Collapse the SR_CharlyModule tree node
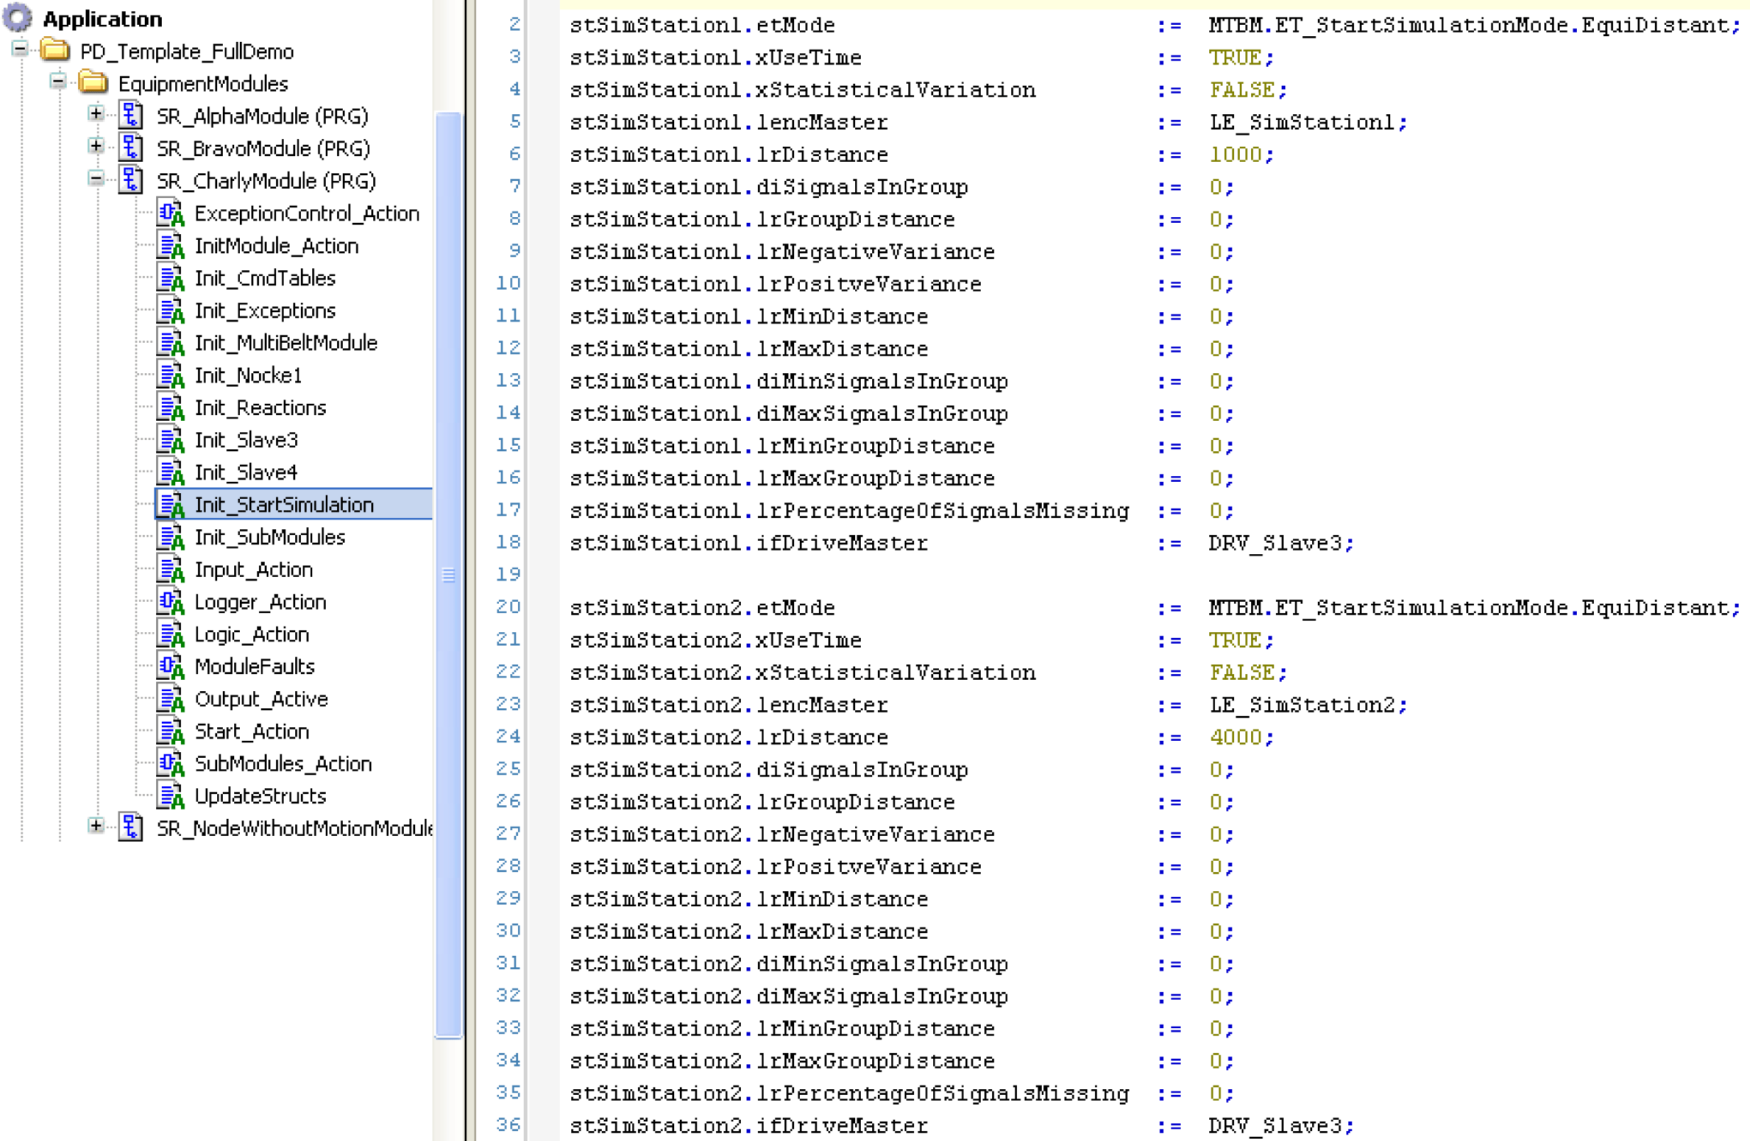The width and height of the screenshot is (1750, 1141). [x=96, y=178]
